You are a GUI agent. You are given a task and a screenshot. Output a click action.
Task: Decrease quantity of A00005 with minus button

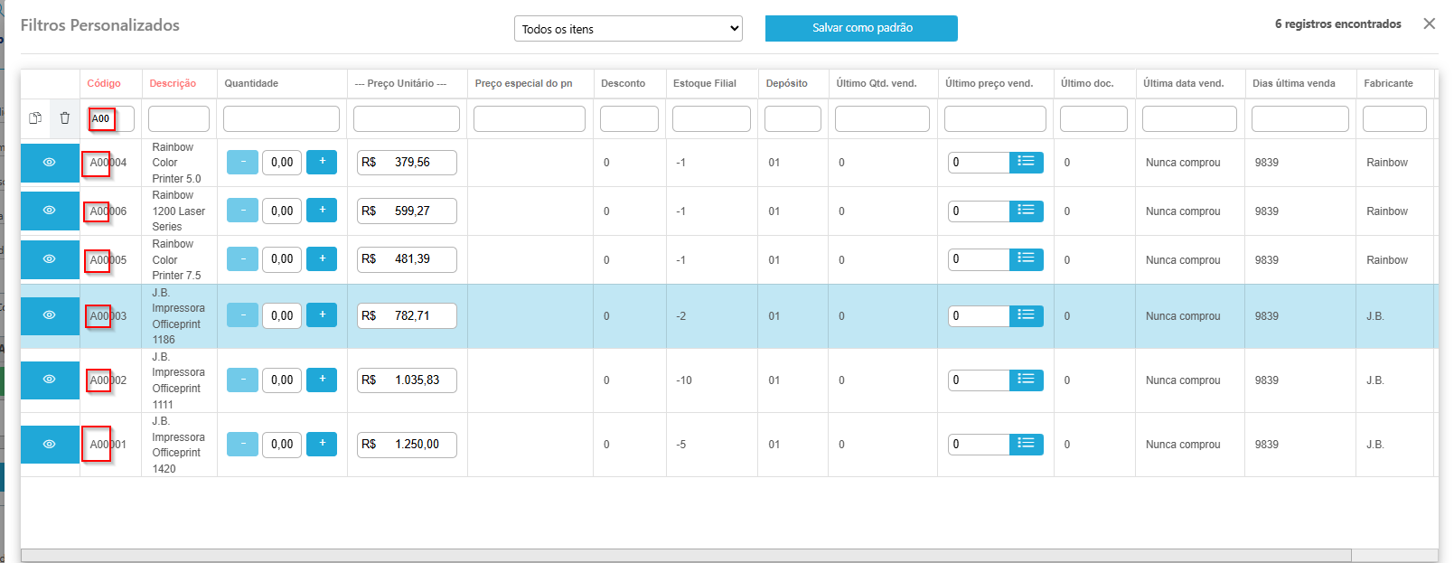point(242,259)
